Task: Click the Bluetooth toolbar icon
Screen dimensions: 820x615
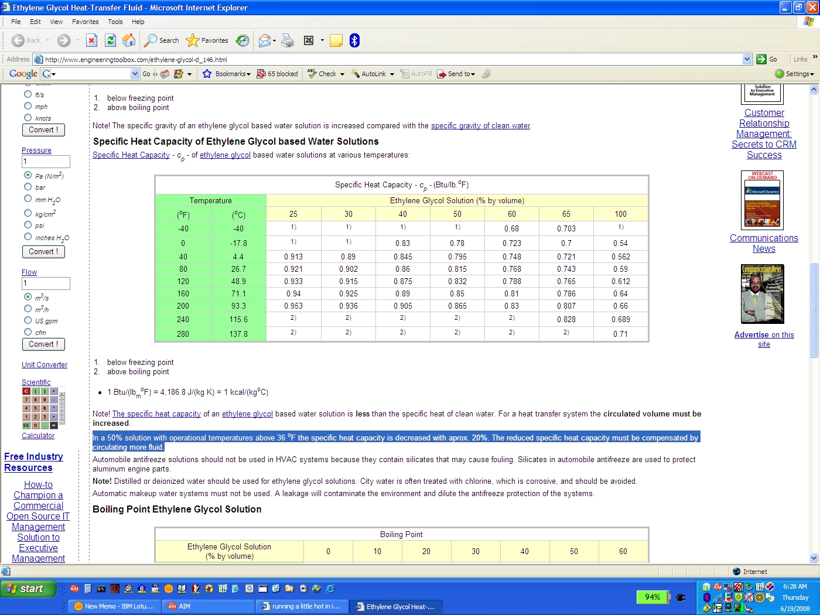Action: 354,40
